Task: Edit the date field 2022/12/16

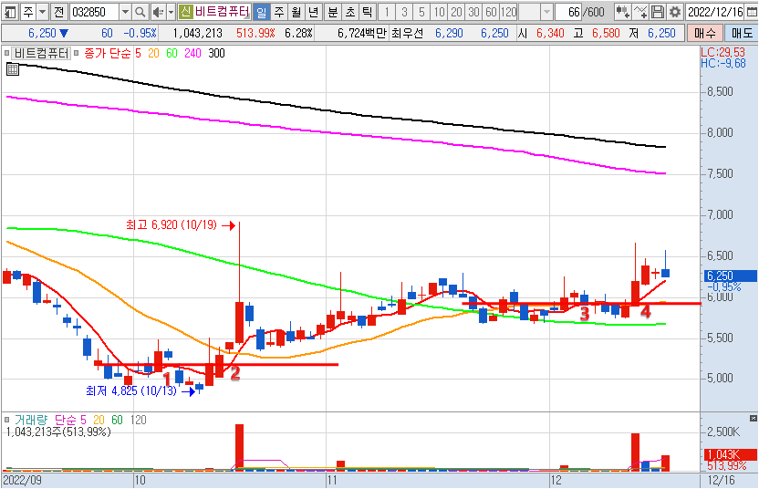Action: (x=715, y=12)
